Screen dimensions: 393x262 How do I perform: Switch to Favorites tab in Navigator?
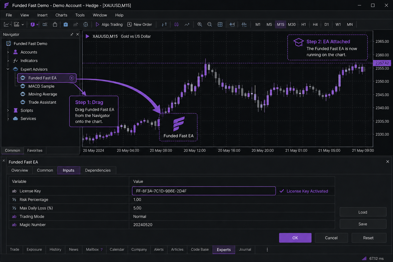[35, 150]
